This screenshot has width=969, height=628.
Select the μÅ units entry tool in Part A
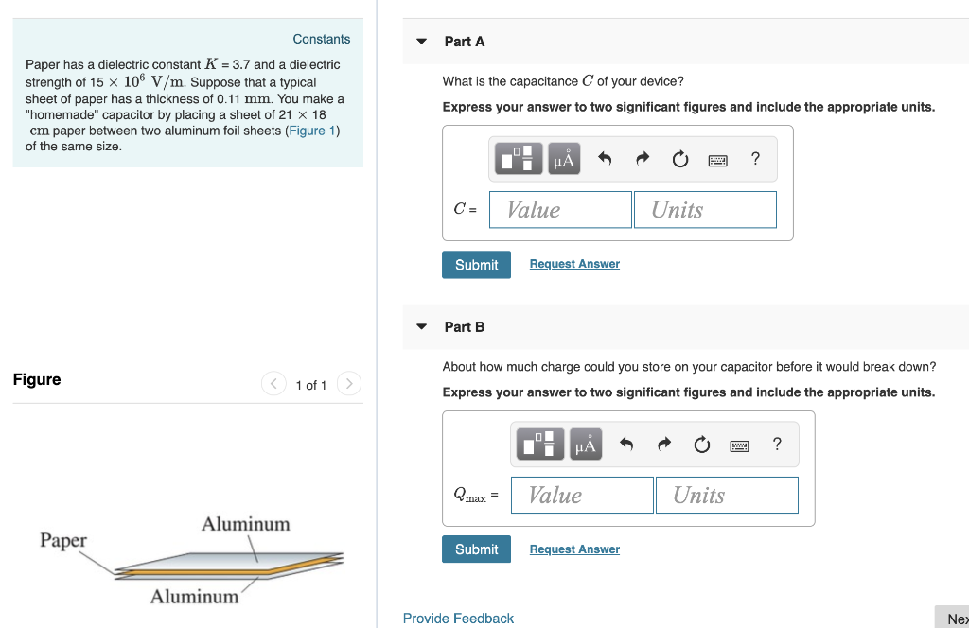[x=563, y=158]
